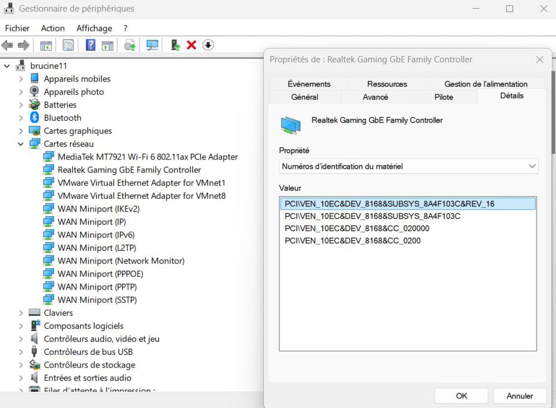
Task: Click the computer icon beside brucine11
Action: pyautogui.click(x=21, y=65)
